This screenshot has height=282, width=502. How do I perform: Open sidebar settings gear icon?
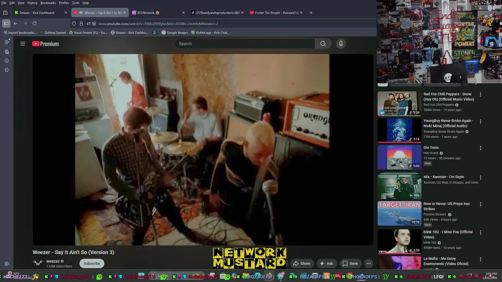point(7,264)
